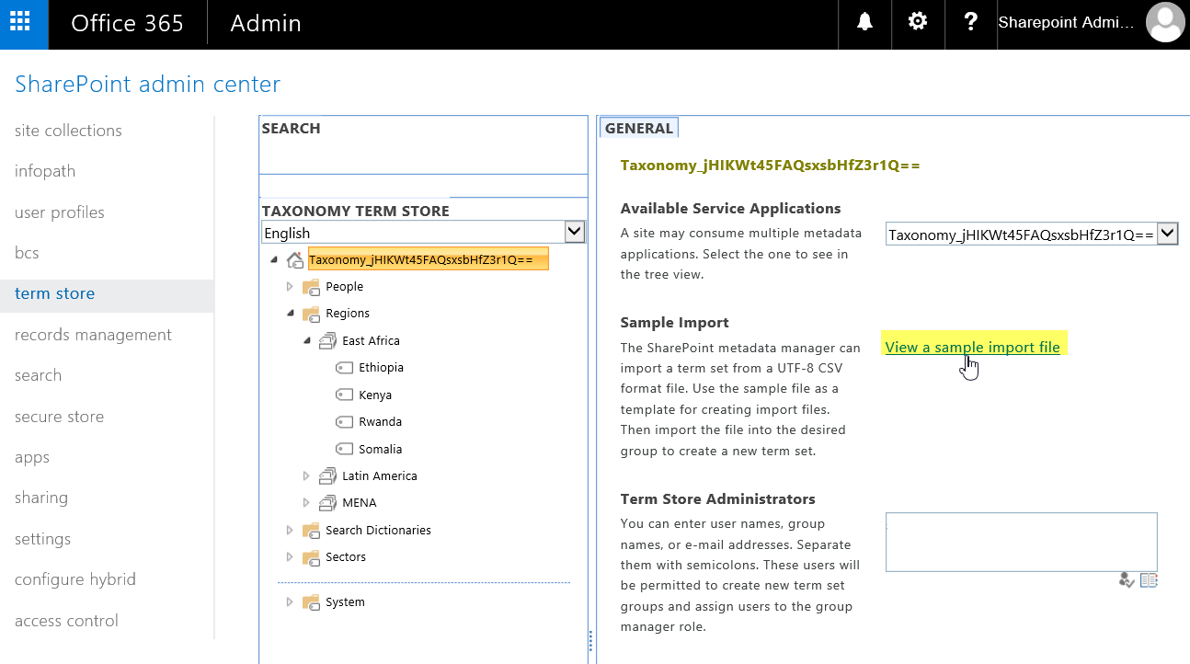Open user profiles in sidebar
Screen dimensions: 1190x664
(x=60, y=212)
